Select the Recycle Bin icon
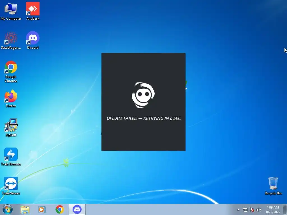 [x=273, y=186]
